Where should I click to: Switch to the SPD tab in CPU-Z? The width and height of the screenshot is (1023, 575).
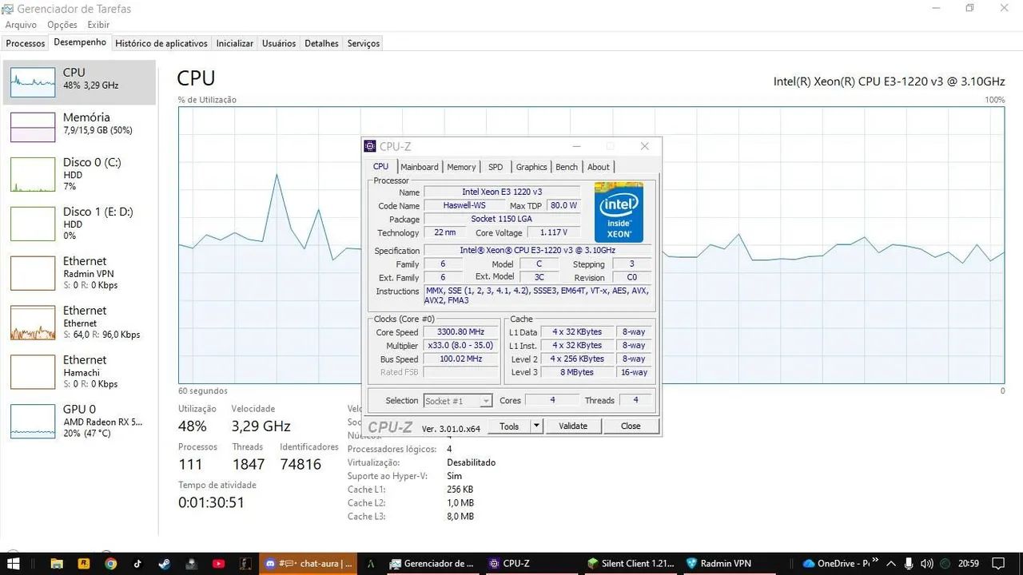tap(496, 167)
